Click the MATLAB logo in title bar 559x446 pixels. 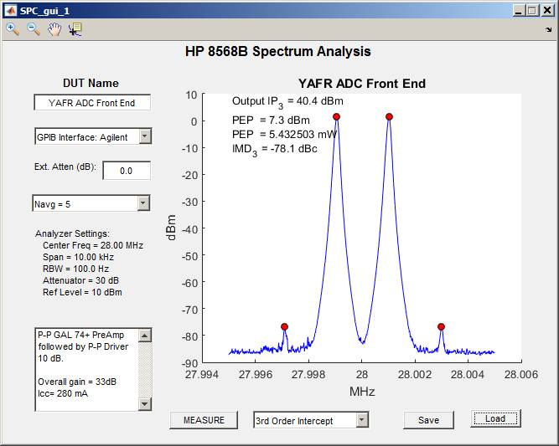click(x=10, y=11)
